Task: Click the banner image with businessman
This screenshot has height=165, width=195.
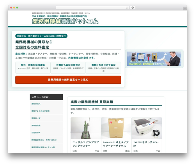Action: (154, 59)
